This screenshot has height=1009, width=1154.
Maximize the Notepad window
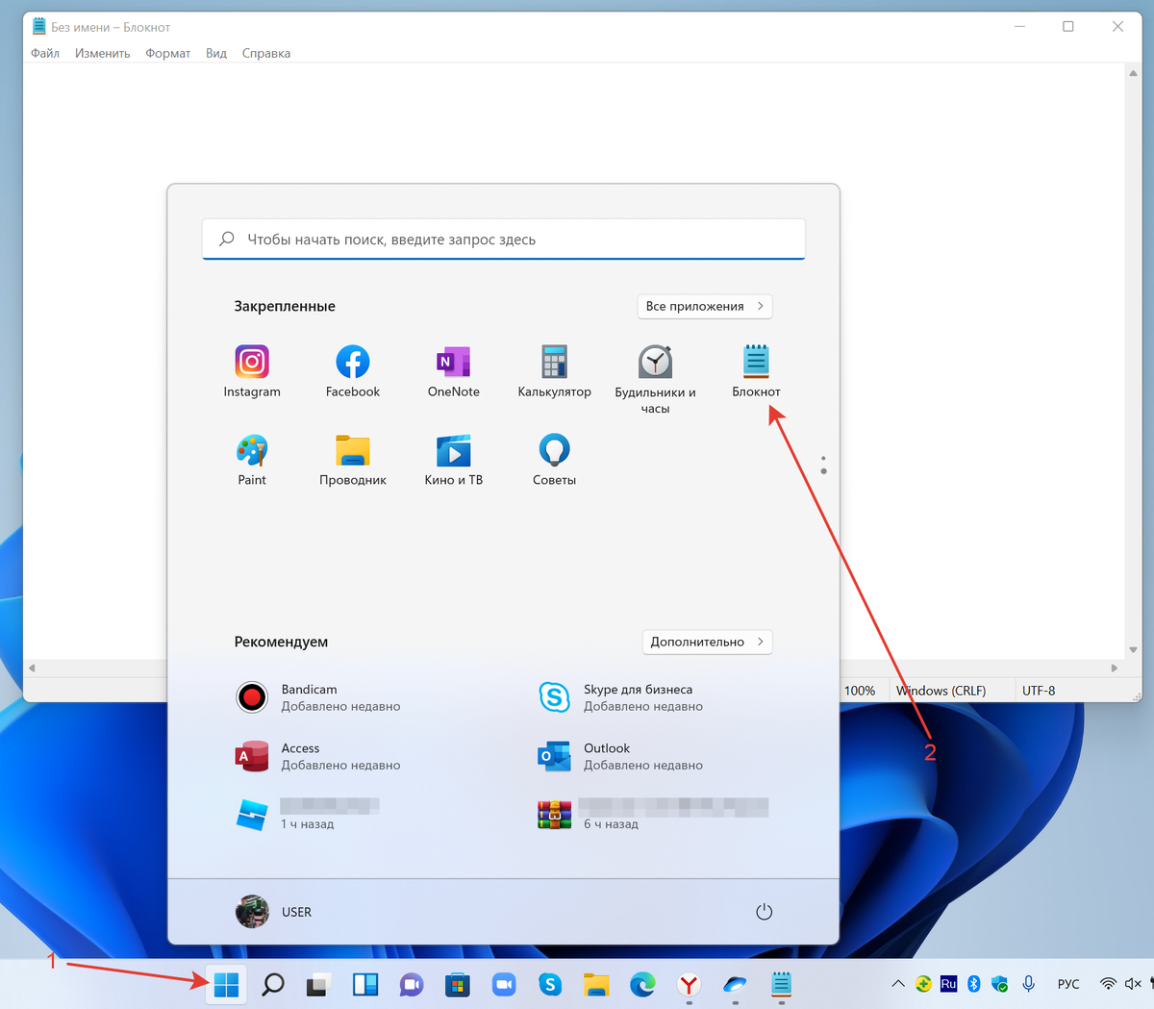coord(1067,27)
